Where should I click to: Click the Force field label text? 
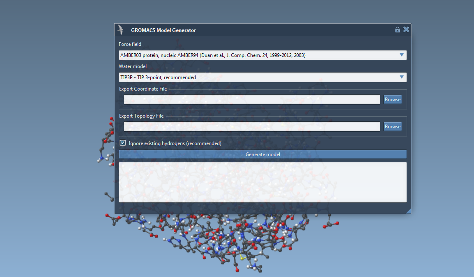[130, 44]
